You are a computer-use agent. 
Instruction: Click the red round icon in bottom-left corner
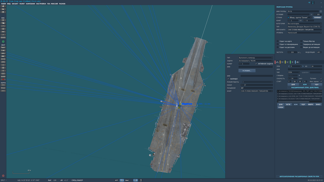pos(3,176)
